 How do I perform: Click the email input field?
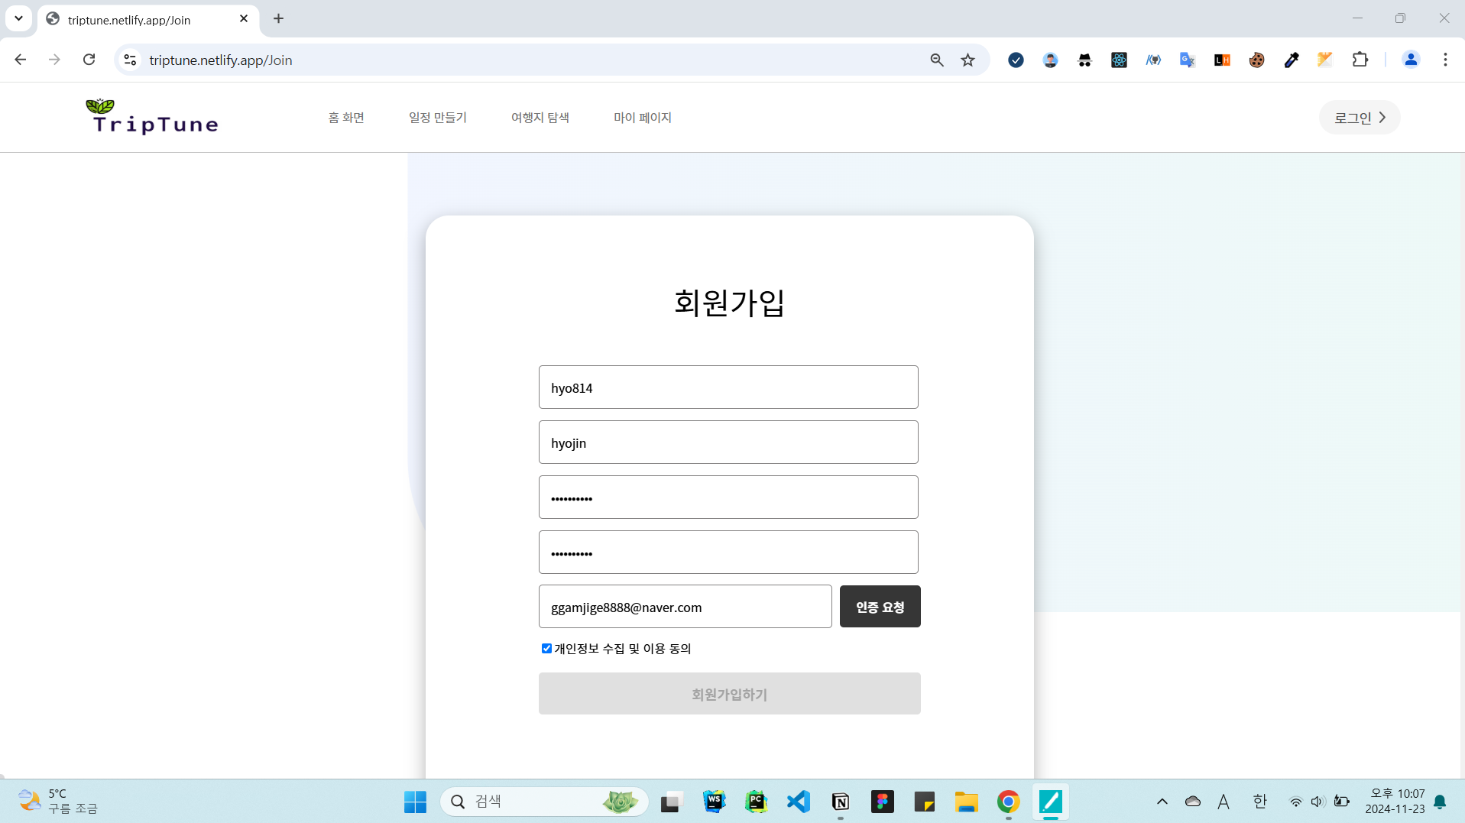pos(685,607)
